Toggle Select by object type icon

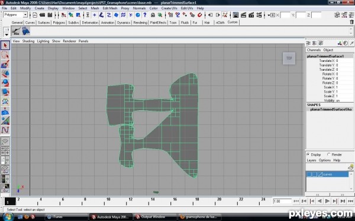(71, 15)
